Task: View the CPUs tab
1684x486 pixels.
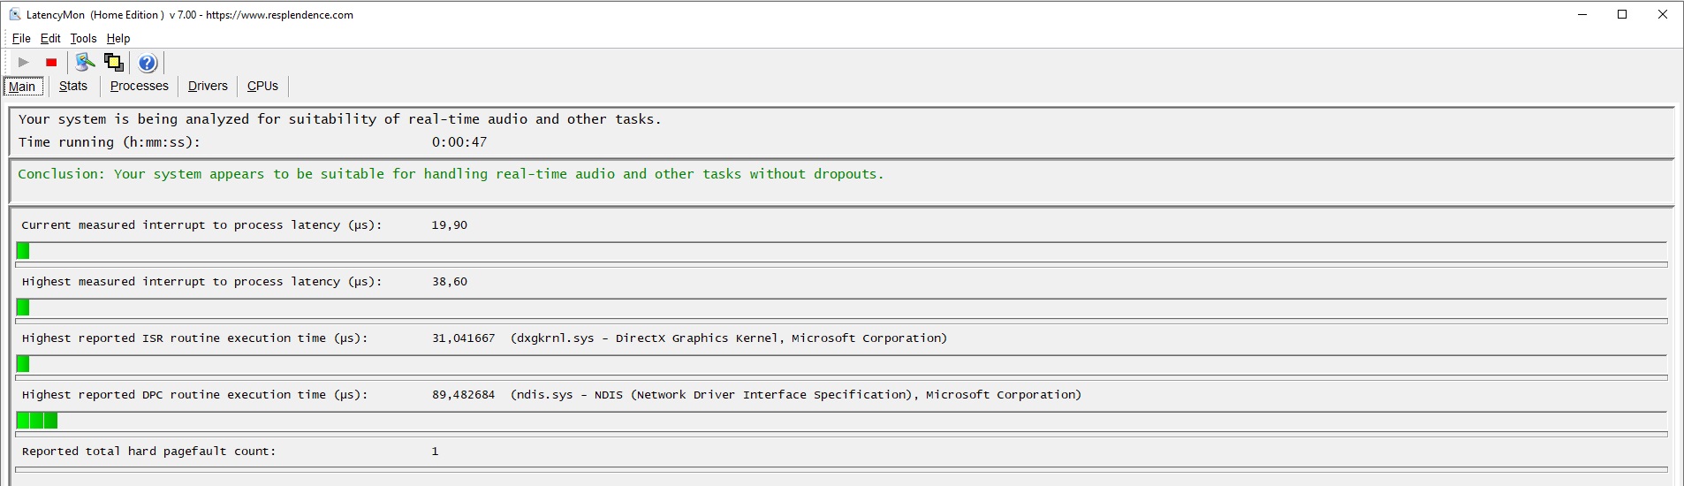Action: (x=262, y=86)
